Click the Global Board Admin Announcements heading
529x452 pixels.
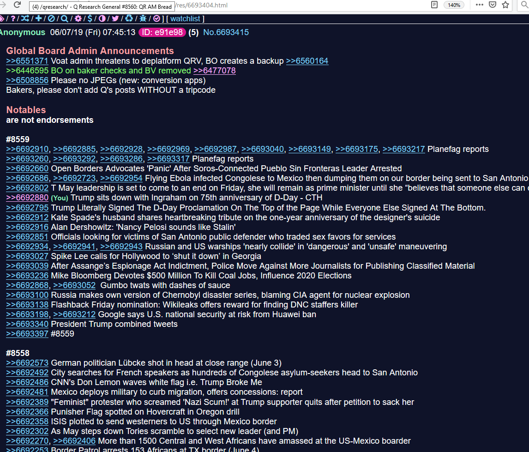pos(90,51)
